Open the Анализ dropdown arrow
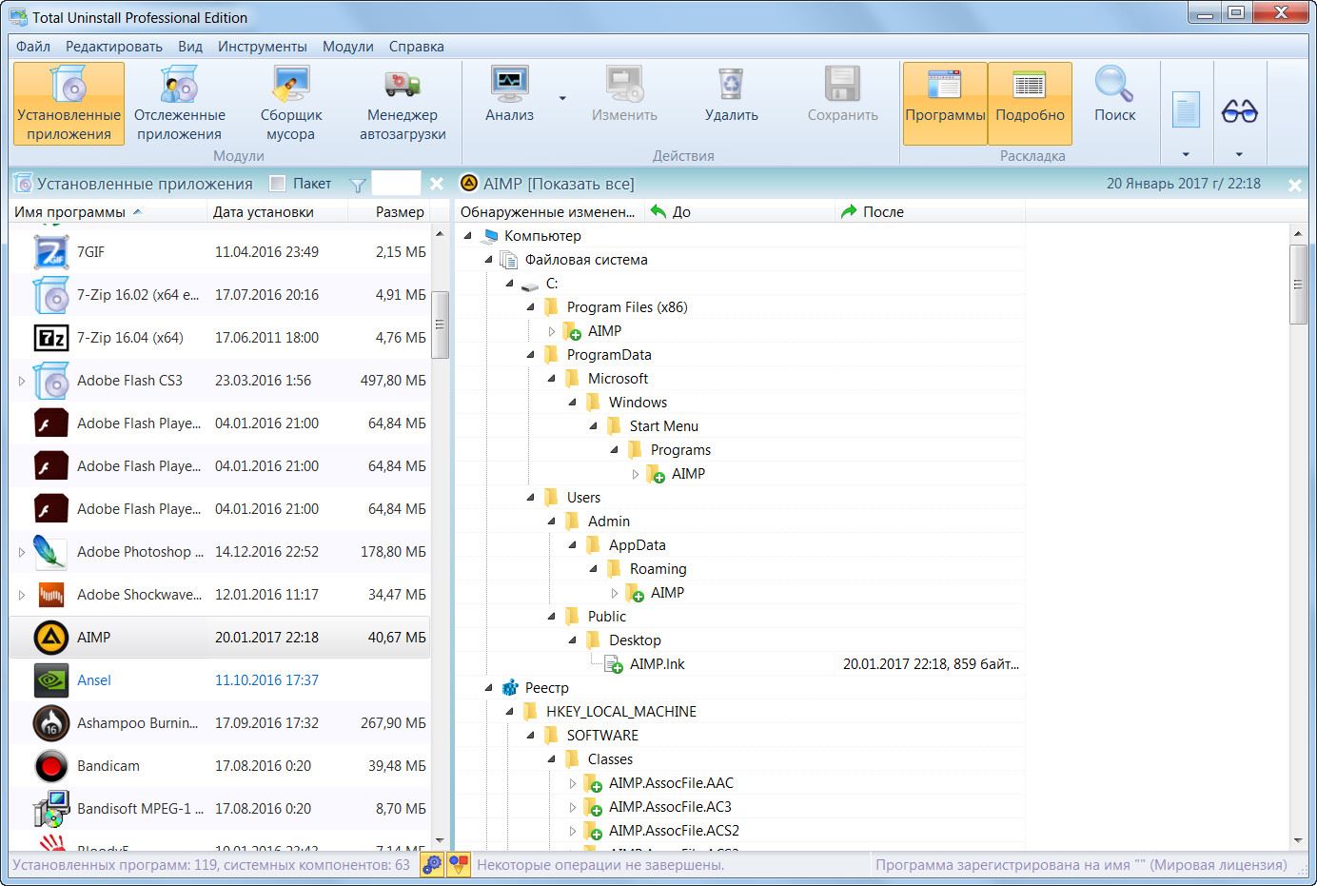Viewport: 1317px width, 886px height. (562, 98)
